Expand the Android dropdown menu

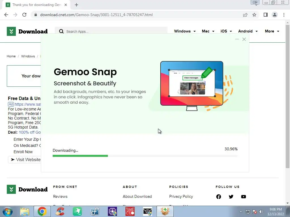pos(248,31)
